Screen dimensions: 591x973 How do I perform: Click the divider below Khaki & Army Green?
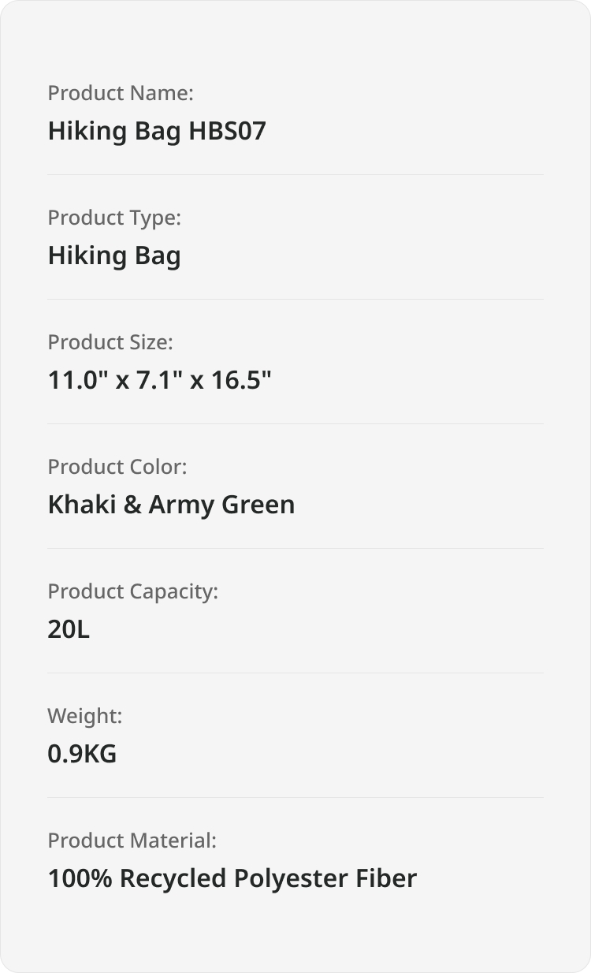pos(295,548)
